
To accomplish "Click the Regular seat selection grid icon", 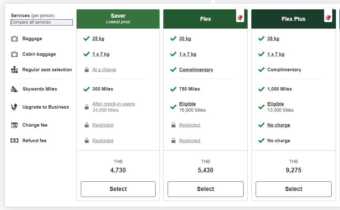I will click(x=14, y=70).
